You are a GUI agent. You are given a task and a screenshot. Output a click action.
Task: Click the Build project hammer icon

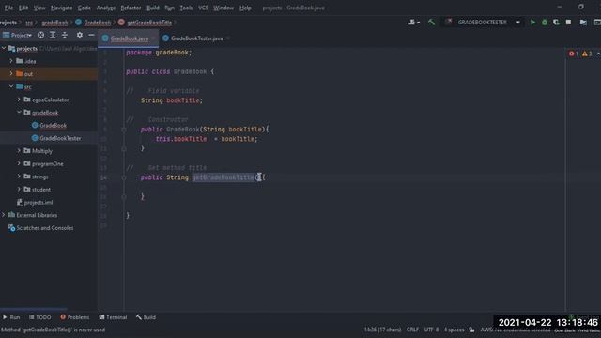431,23
